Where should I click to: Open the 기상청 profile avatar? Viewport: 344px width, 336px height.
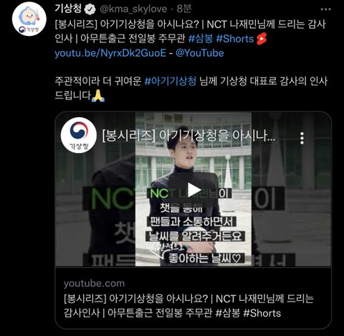coord(29,19)
